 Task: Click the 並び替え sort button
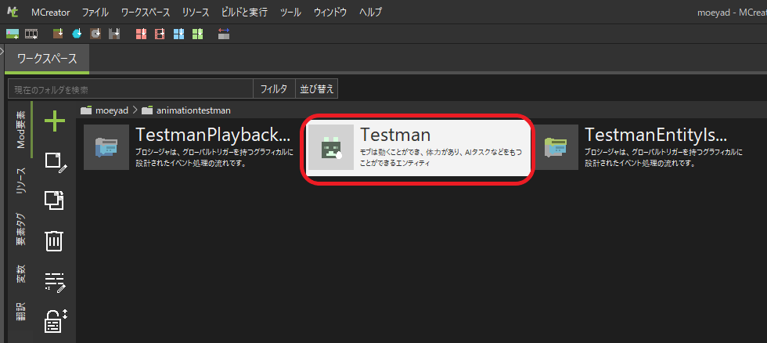(x=316, y=89)
